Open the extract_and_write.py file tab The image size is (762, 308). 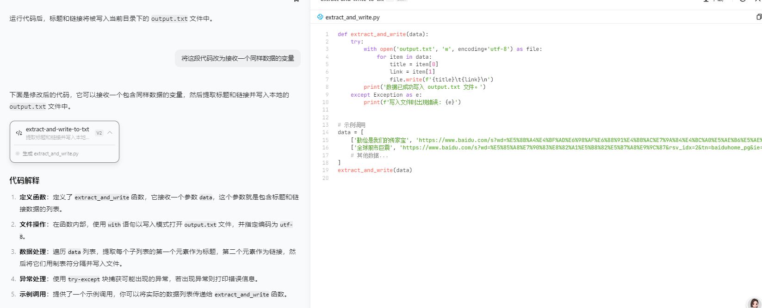click(x=352, y=17)
